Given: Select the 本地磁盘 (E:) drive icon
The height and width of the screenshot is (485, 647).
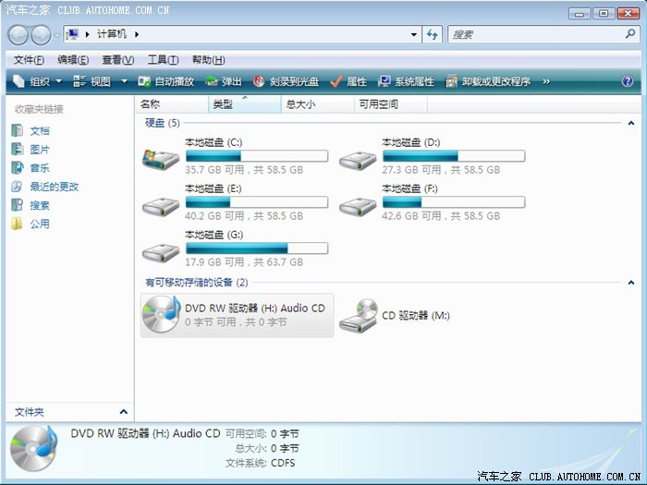Looking at the screenshot, I should tap(161, 206).
